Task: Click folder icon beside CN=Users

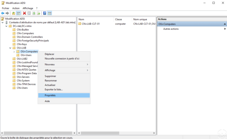Action: [x=14, y=88]
